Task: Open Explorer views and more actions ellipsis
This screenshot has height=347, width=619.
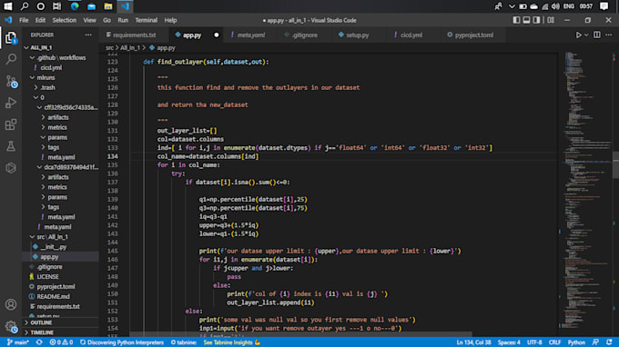Action: point(88,35)
